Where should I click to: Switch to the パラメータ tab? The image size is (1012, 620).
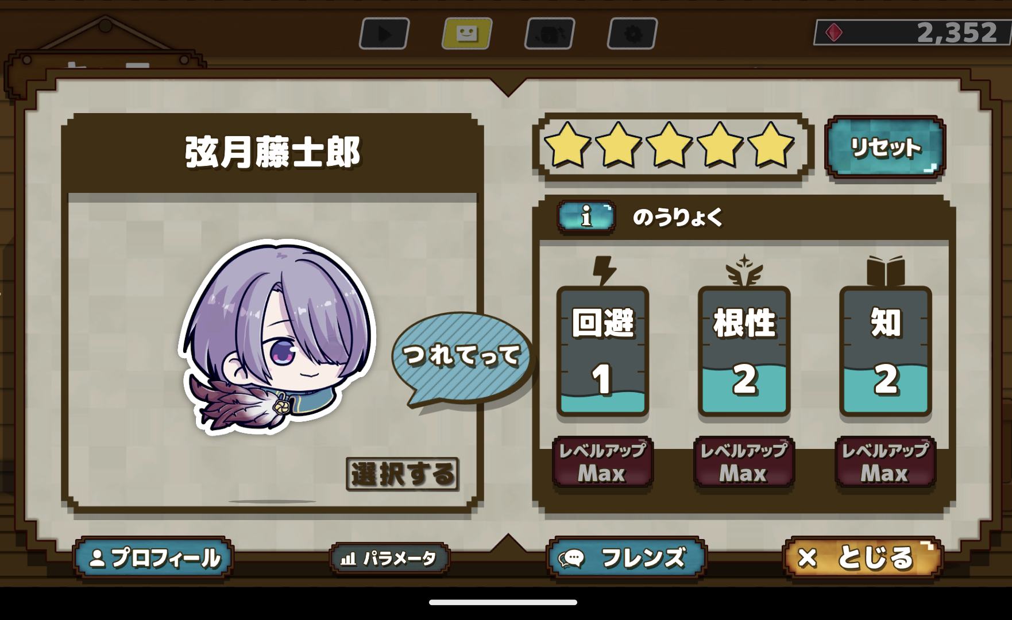pyautogui.click(x=389, y=558)
